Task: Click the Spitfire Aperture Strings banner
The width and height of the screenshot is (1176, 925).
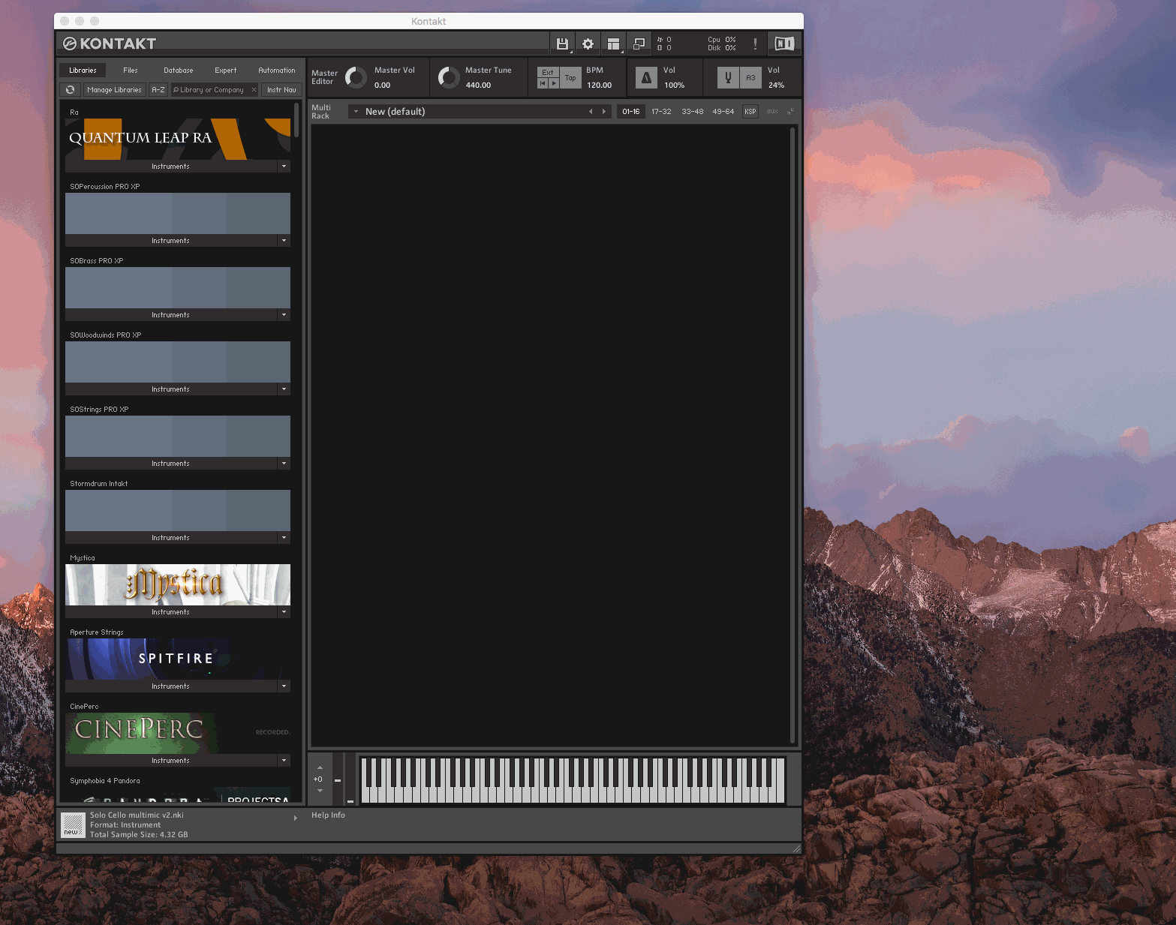Action: tap(178, 659)
